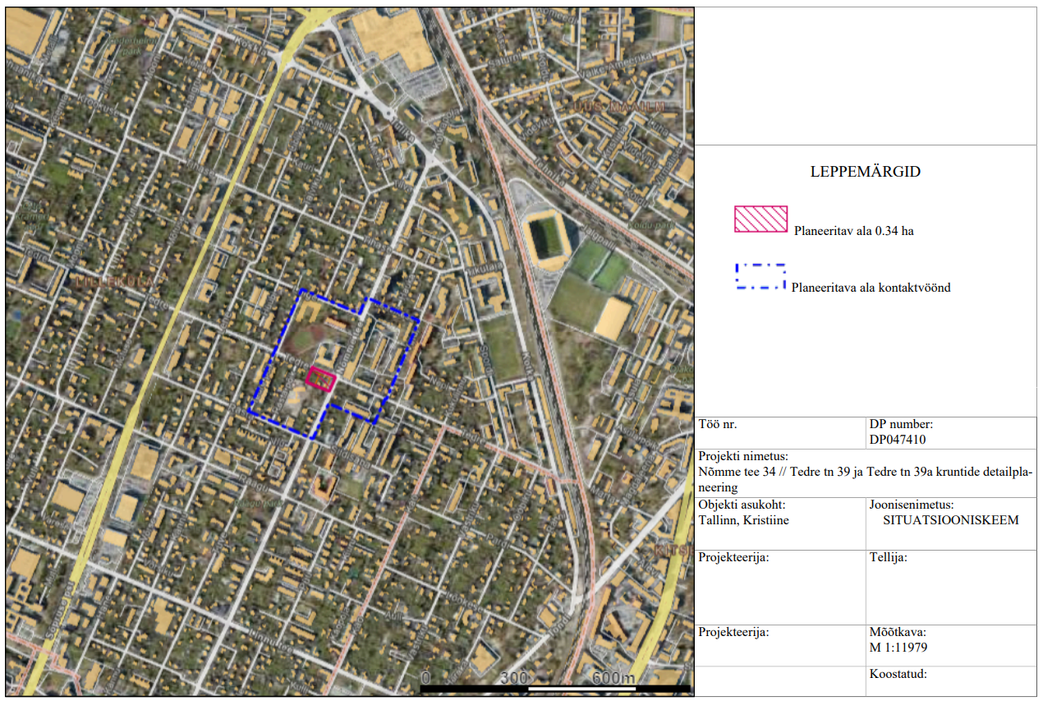This screenshot has height=701, width=1043.
Task: Select the 'Planeeritav ala 0.34 ha' label
Action: pyautogui.click(x=853, y=231)
